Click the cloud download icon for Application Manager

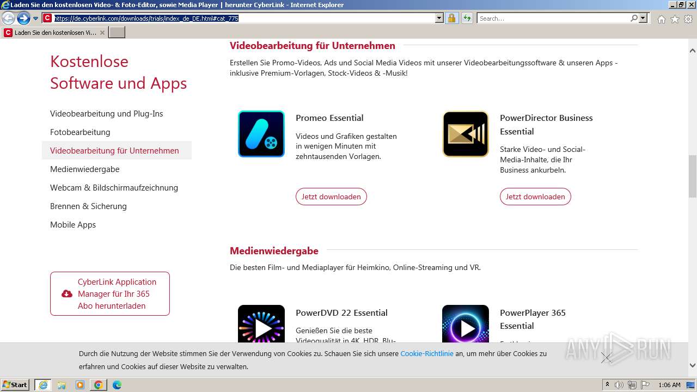click(67, 294)
